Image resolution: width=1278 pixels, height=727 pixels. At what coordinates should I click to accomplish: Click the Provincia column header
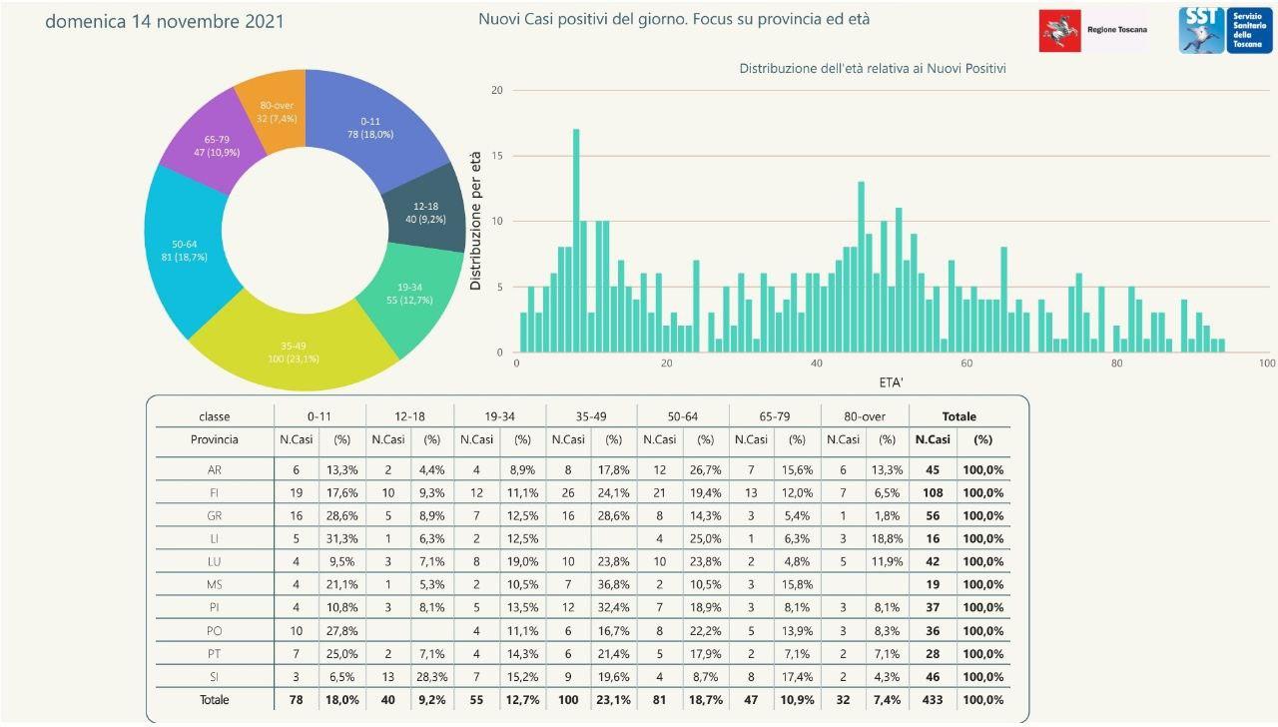[x=215, y=439]
